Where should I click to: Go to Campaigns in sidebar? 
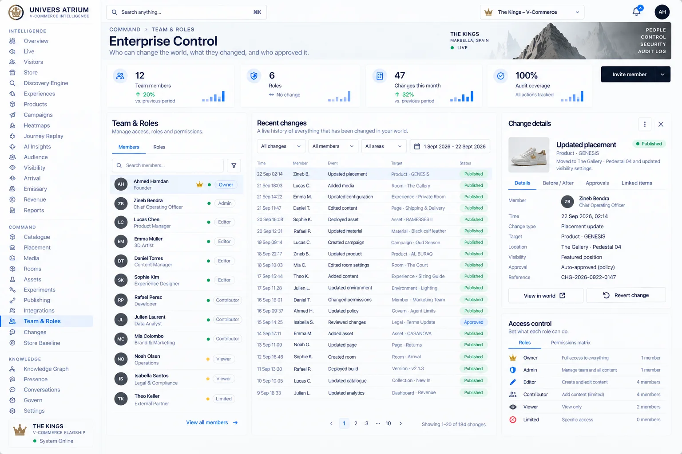[x=38, y=115]
